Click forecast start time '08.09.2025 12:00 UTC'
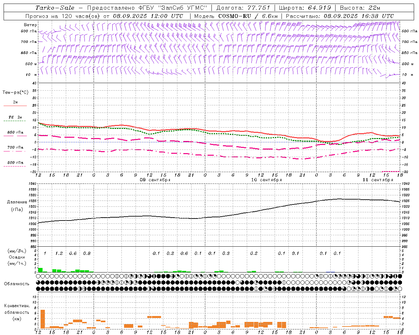 pyautogui.click(x=148, y=16)
